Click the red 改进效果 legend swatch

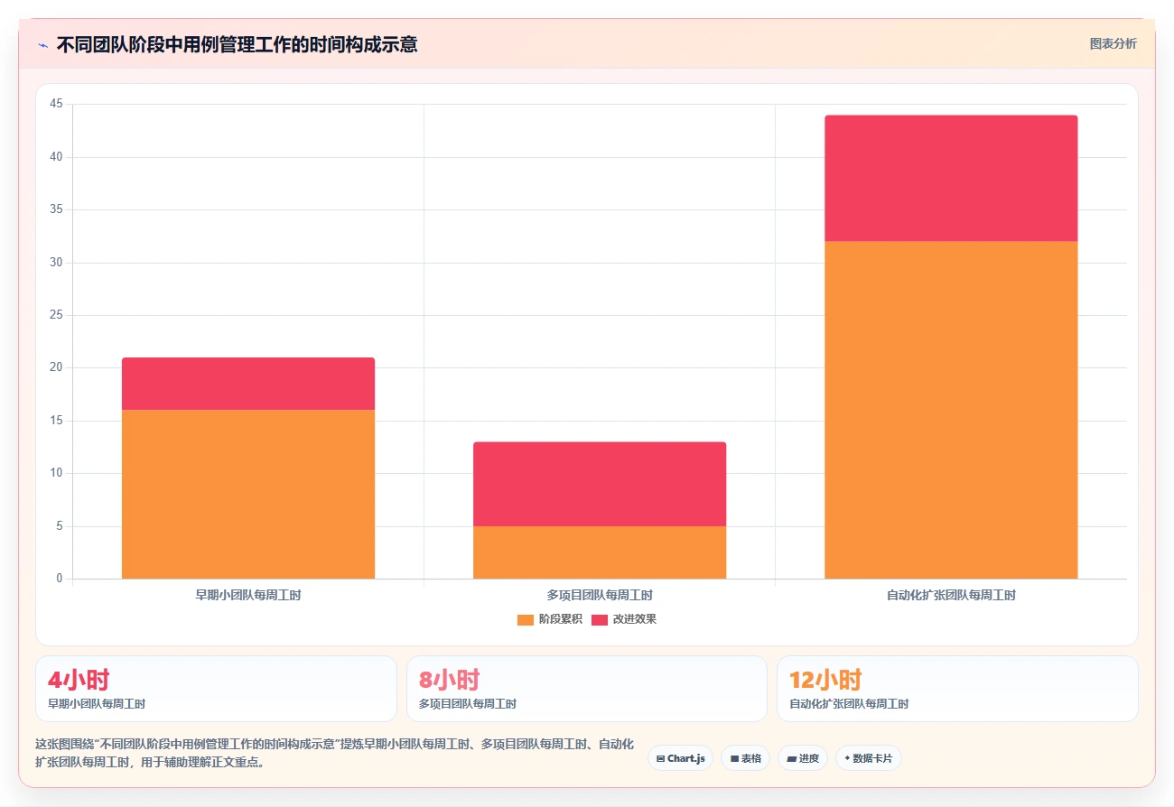coord(600,619)
